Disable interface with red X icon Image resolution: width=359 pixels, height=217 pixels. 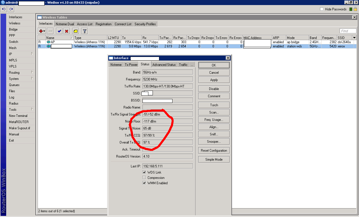pos(66,31)
